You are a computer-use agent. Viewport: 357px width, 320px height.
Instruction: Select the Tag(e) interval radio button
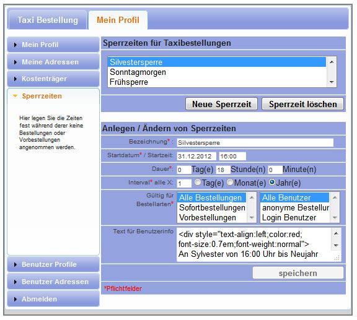coord(198,182)
